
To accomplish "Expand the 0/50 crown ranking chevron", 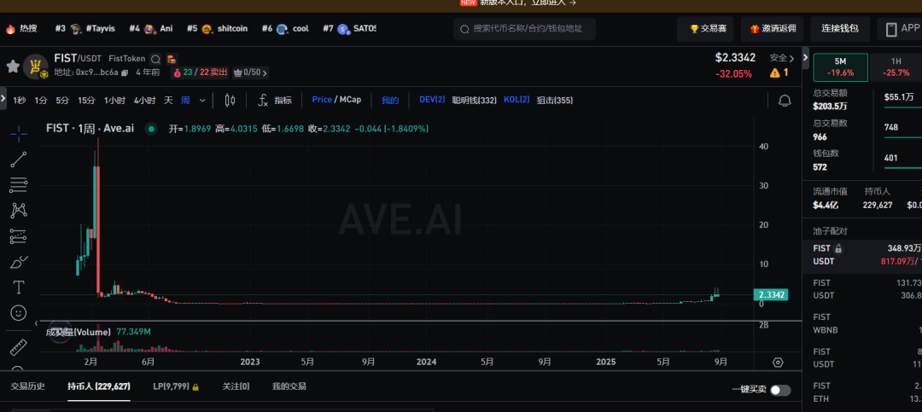I will (266, 73).
